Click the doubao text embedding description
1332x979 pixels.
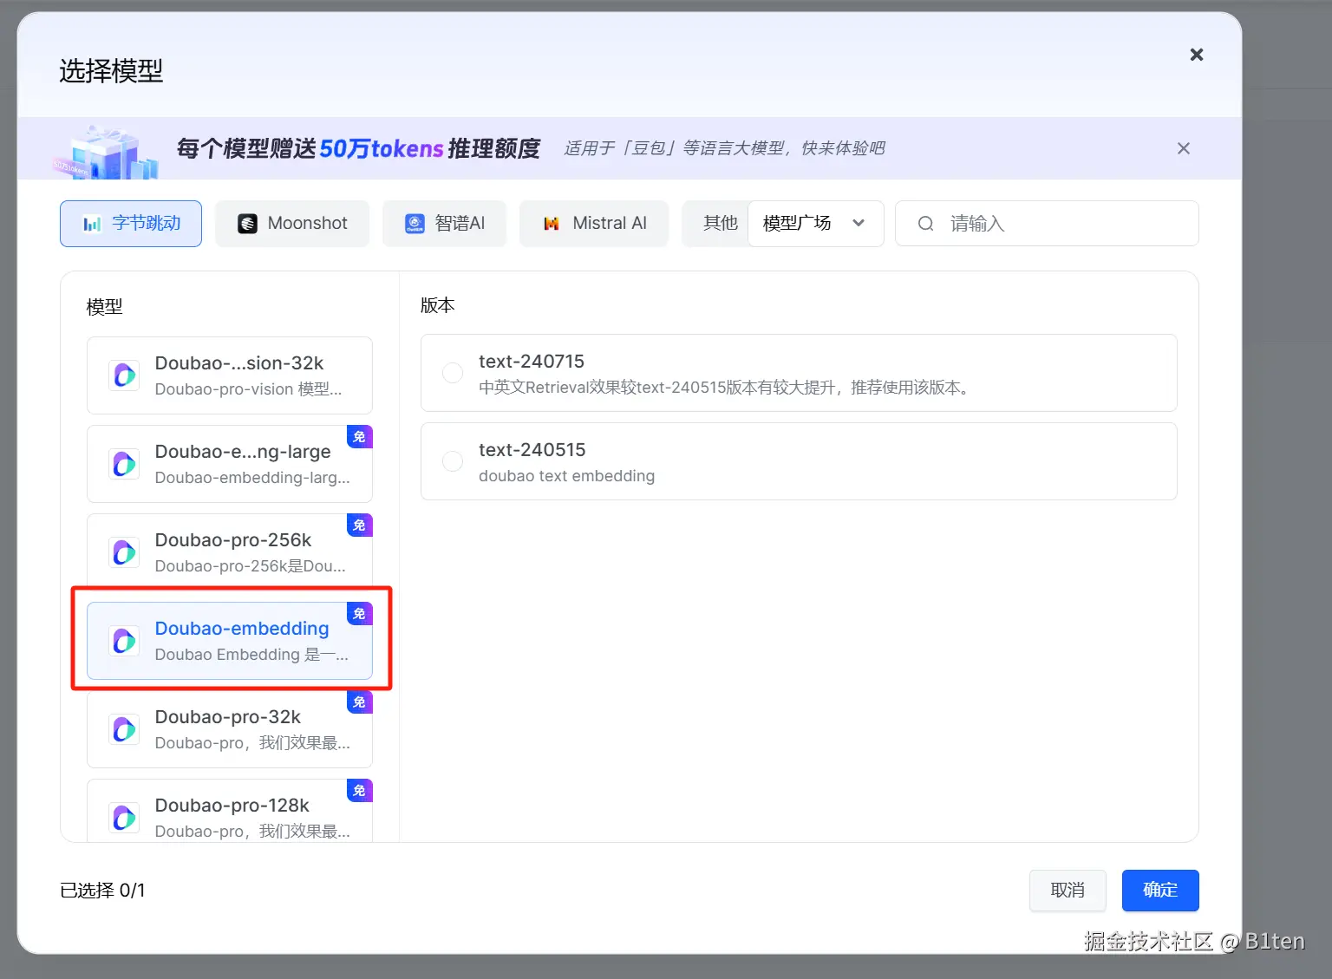[x=566, y=476]
